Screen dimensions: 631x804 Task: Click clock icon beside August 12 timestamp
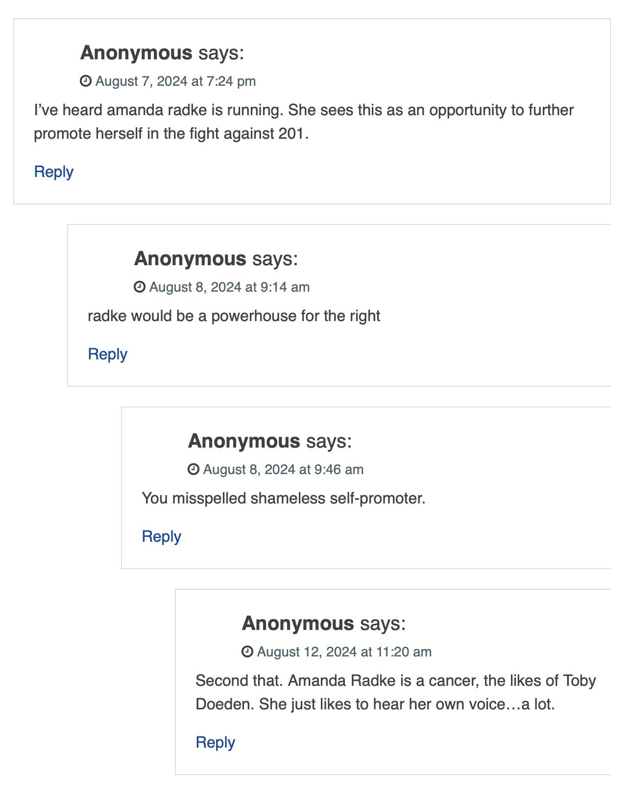click(x=247, y=652)
